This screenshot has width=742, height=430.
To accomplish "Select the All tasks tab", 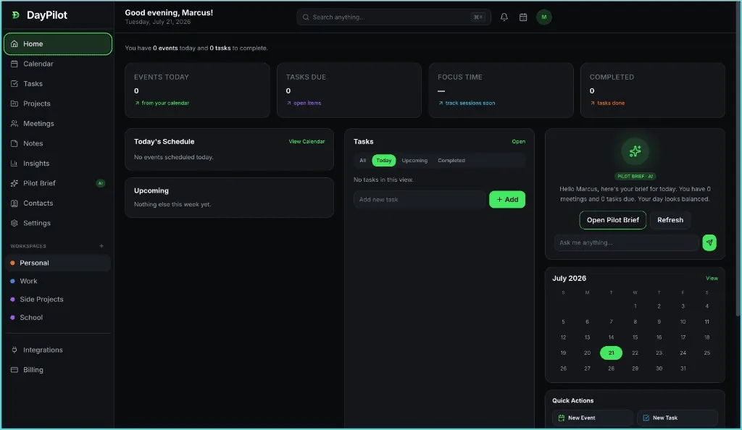I will [x=362, y=161].
